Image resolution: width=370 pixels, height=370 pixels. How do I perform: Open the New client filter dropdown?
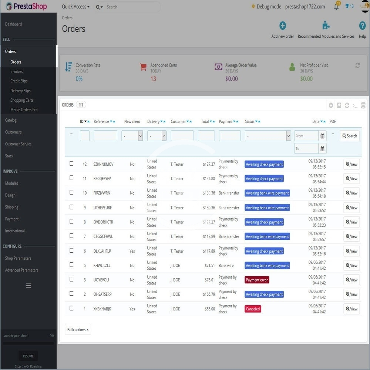(x=132, y=136)
